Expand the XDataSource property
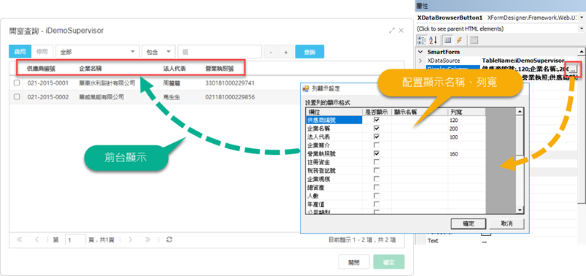The width and height of the screenshot is (586, 276). [x=420, y=61]
